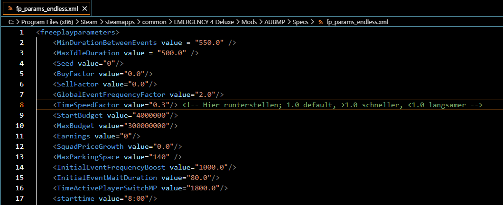
Task: Click the TimeActivePlayerSwitchMP tag name
Action: click(107, 188)
